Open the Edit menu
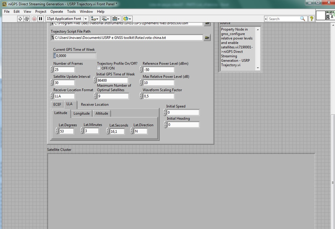Viewport: 335px width, 229px height. tap(16, 11)
